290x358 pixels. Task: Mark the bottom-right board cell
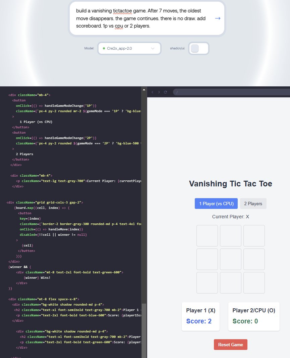[254, 283]
